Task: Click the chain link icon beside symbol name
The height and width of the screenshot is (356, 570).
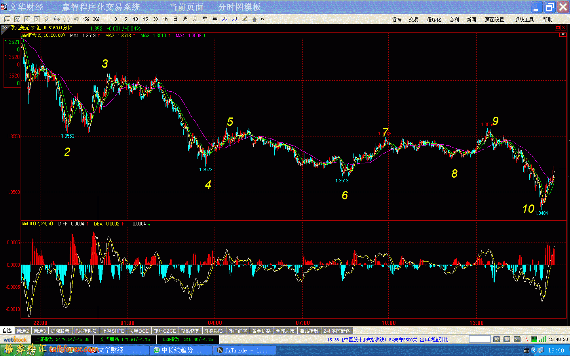Action: (x=4, y=28)
